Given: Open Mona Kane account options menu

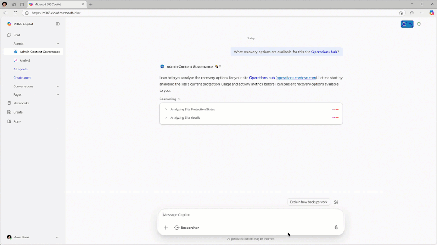Looking at the screenshot, I should coord(58,237).
